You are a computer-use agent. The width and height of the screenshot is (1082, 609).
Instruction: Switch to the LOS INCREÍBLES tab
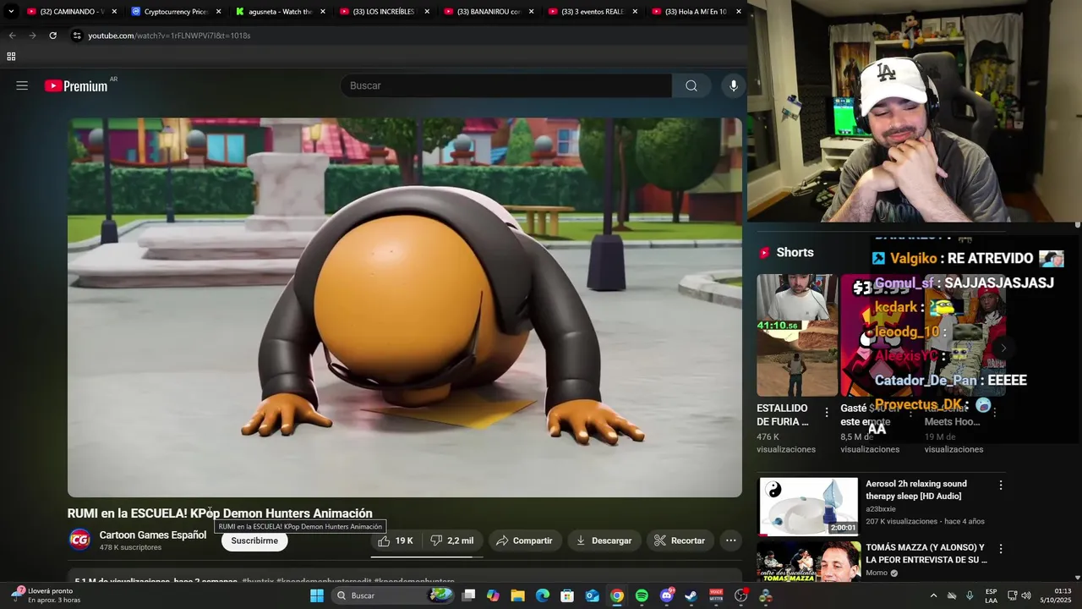(384, 12)
